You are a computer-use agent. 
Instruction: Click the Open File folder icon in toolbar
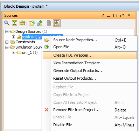coord(32,23)
